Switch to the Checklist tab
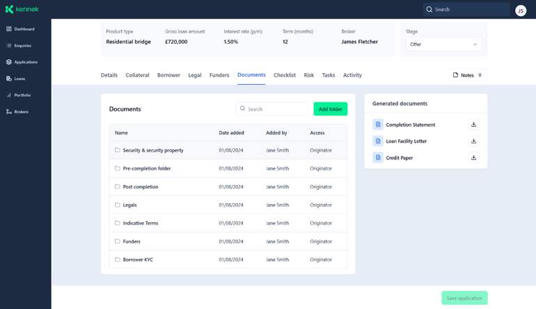The height and width of the screenshot is (309, 536). point(284,75)
